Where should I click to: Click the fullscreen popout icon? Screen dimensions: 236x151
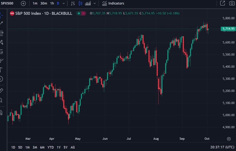tap(222, 3)
